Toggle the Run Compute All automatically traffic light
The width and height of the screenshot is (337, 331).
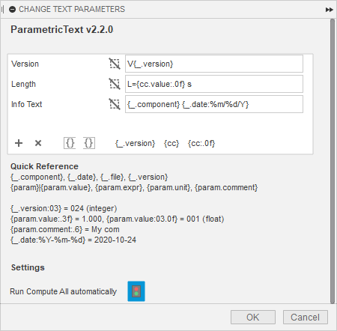pyautogui.click(x=136, y=291)
